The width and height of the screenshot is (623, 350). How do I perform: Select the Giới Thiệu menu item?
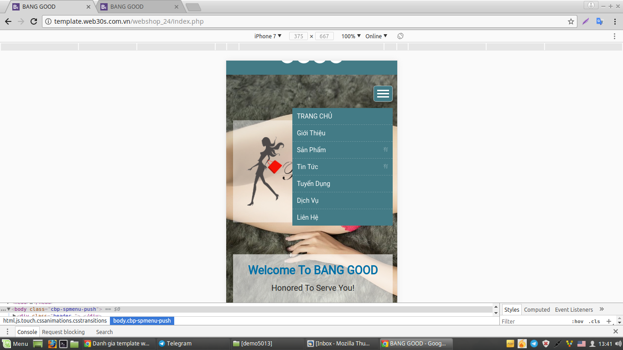tap(343, 133)
